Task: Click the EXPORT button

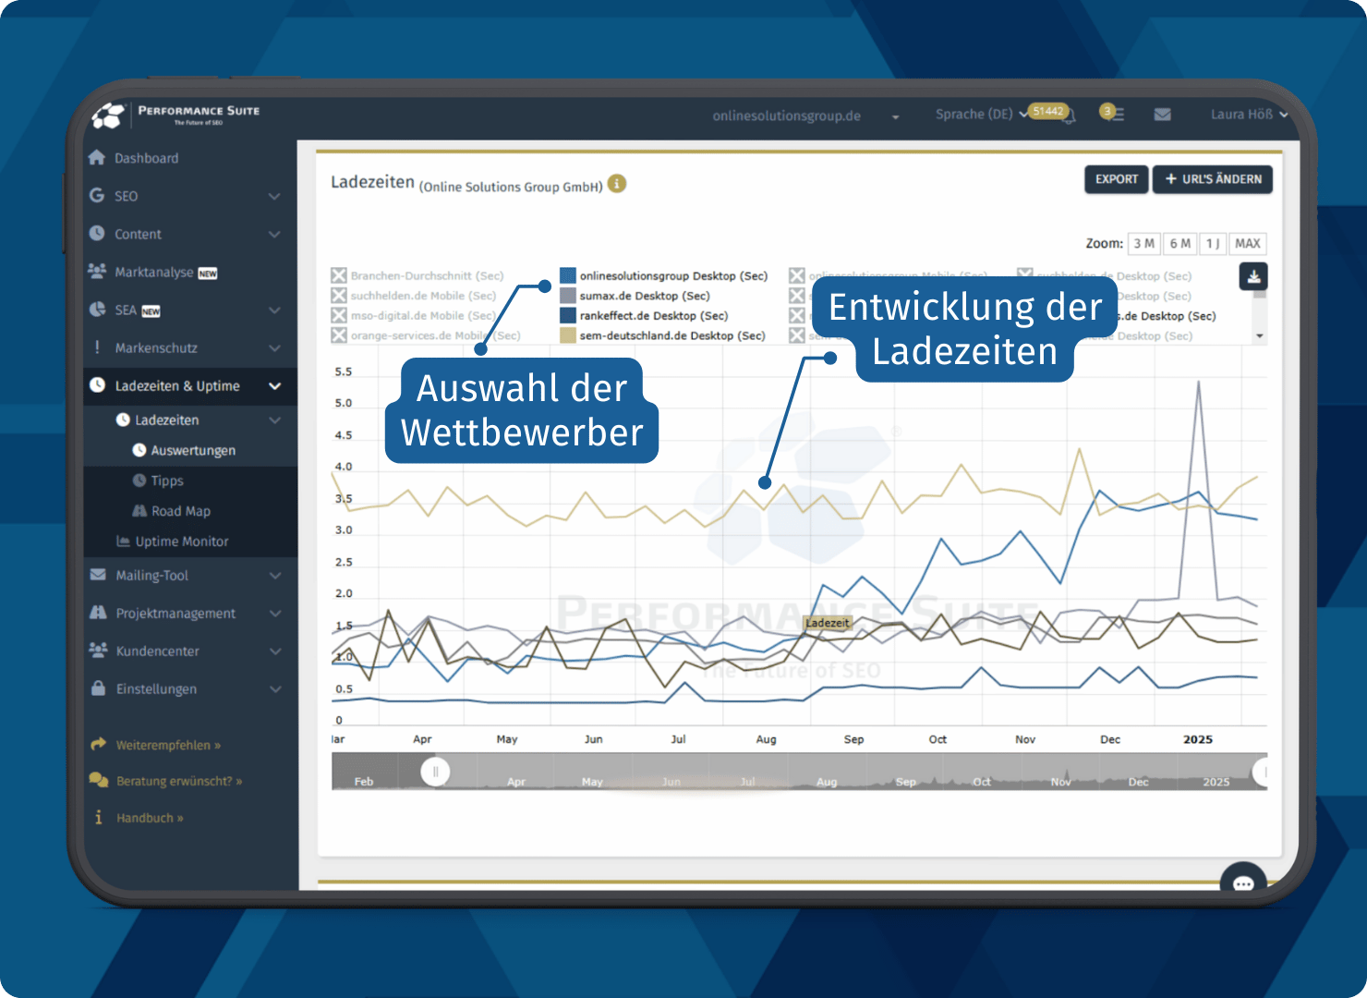Action: pyautogui.click(x=1117, y=179)
